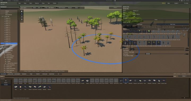Toggle the Snap button in scene toolbar
This screenshot has width=191, height=101.
[x=46, y=8]
